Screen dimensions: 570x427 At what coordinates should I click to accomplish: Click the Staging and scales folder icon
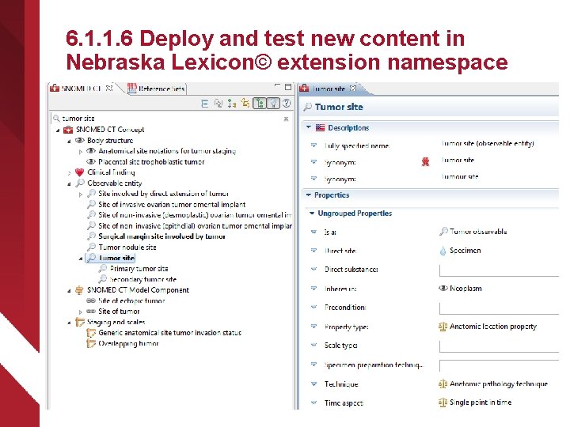click(80, 322)
